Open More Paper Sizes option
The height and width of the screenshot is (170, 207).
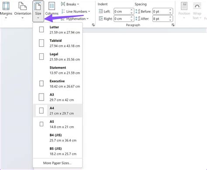(x=57, y=163)
